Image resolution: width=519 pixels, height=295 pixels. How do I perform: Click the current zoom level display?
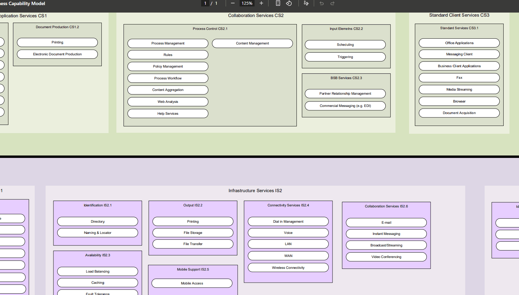click(247, 3)
